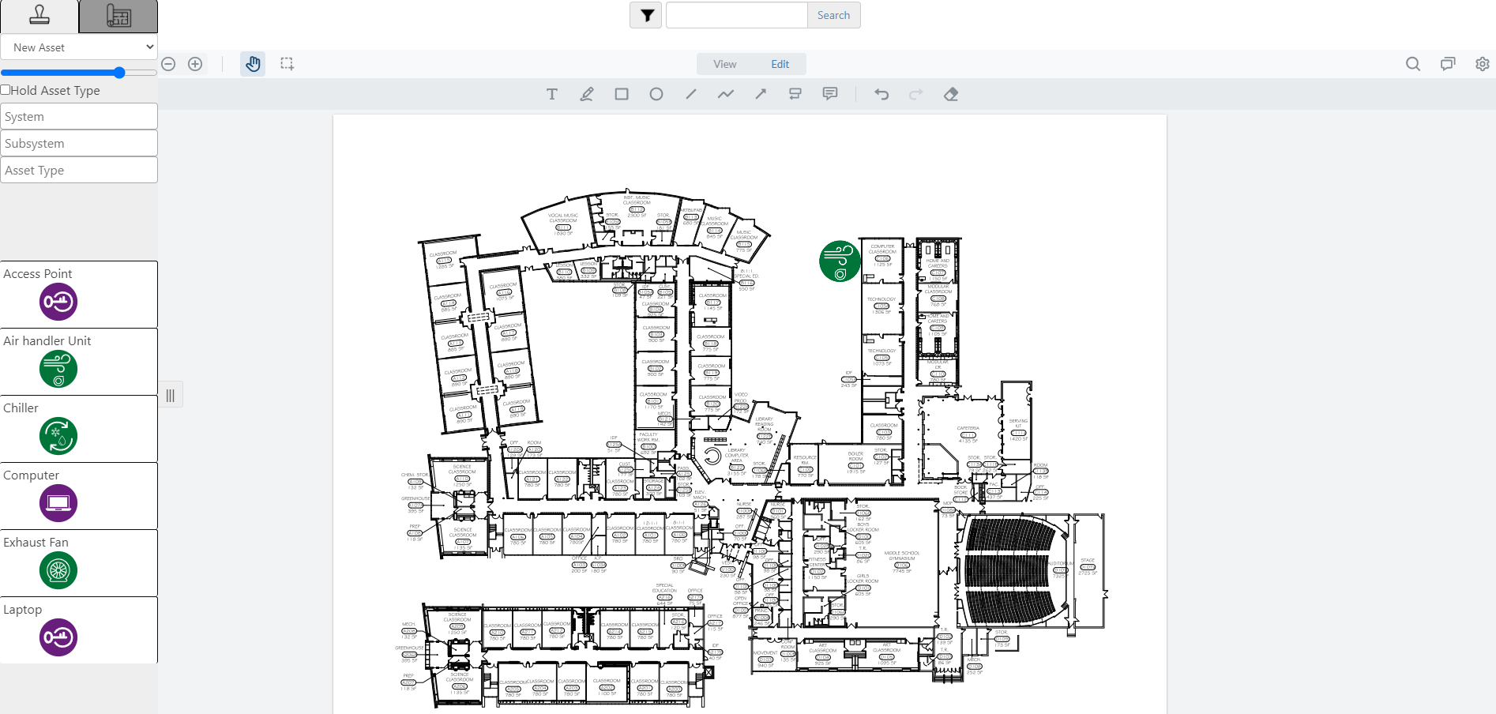Select the Rectangle shape tool
Image resolution: width=1496 pixels, height=714 pixels.
pos(621,94)
